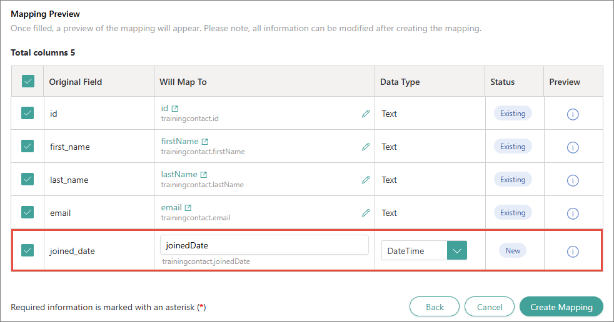This screenshot has height=322, width=614.
Task: Uncheck the joined_date field checkbox
Action: tap(28, 250)
